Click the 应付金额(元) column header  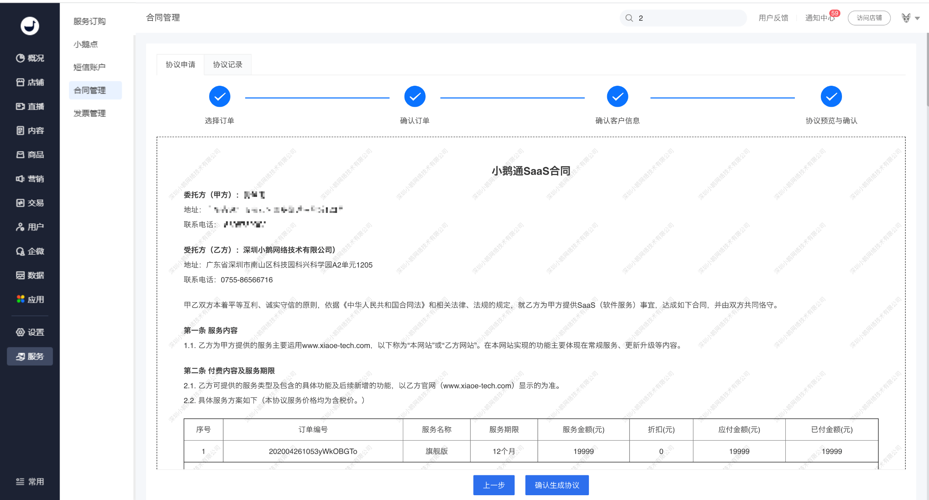[x=739, y=430]
